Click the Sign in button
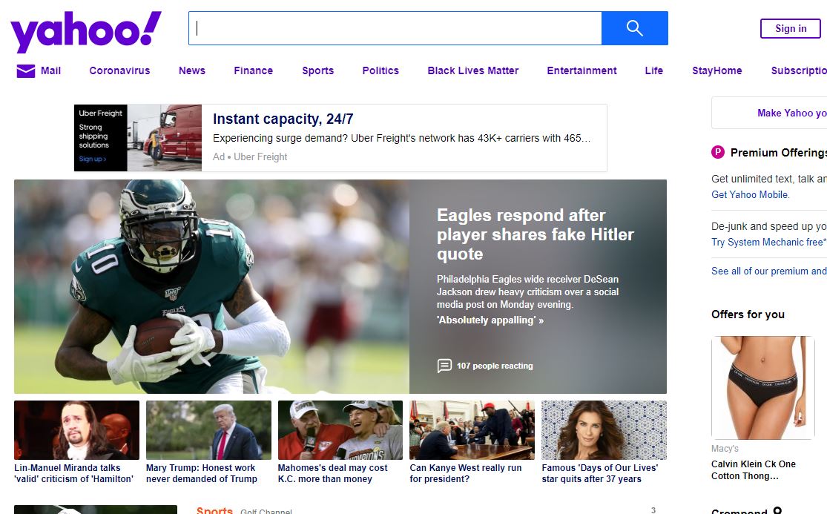The image size is (827, 514). tap(790, 28)
